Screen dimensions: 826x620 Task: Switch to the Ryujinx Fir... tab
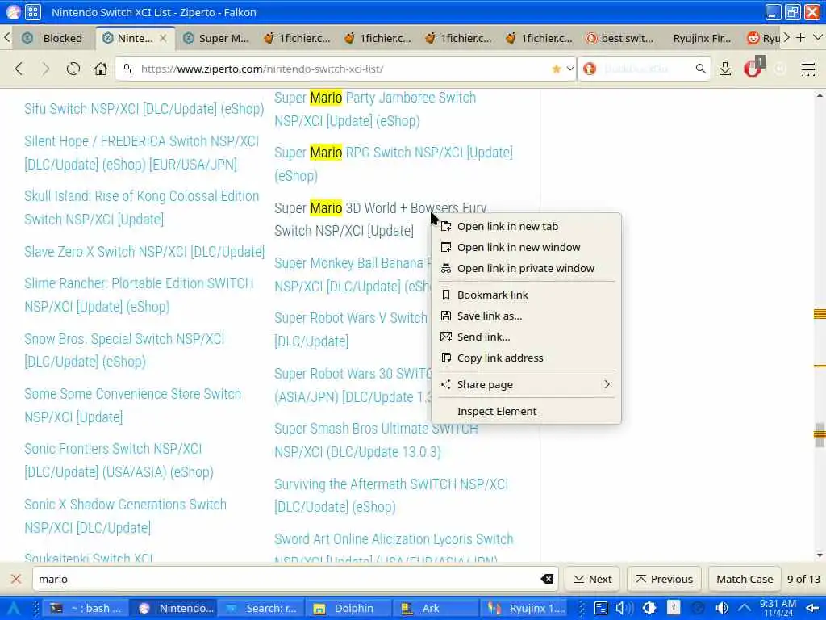click(x=701, y=38)
